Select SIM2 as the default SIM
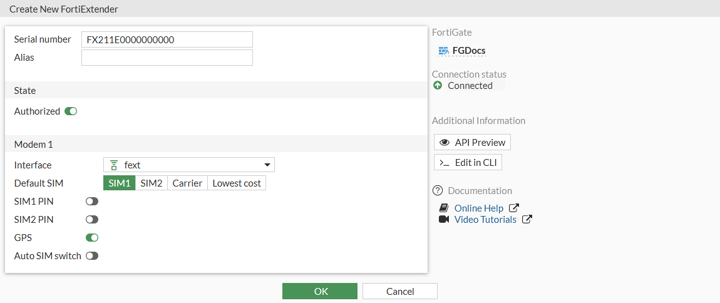Viewport: 720px width, 303px height. coord(151,183)
